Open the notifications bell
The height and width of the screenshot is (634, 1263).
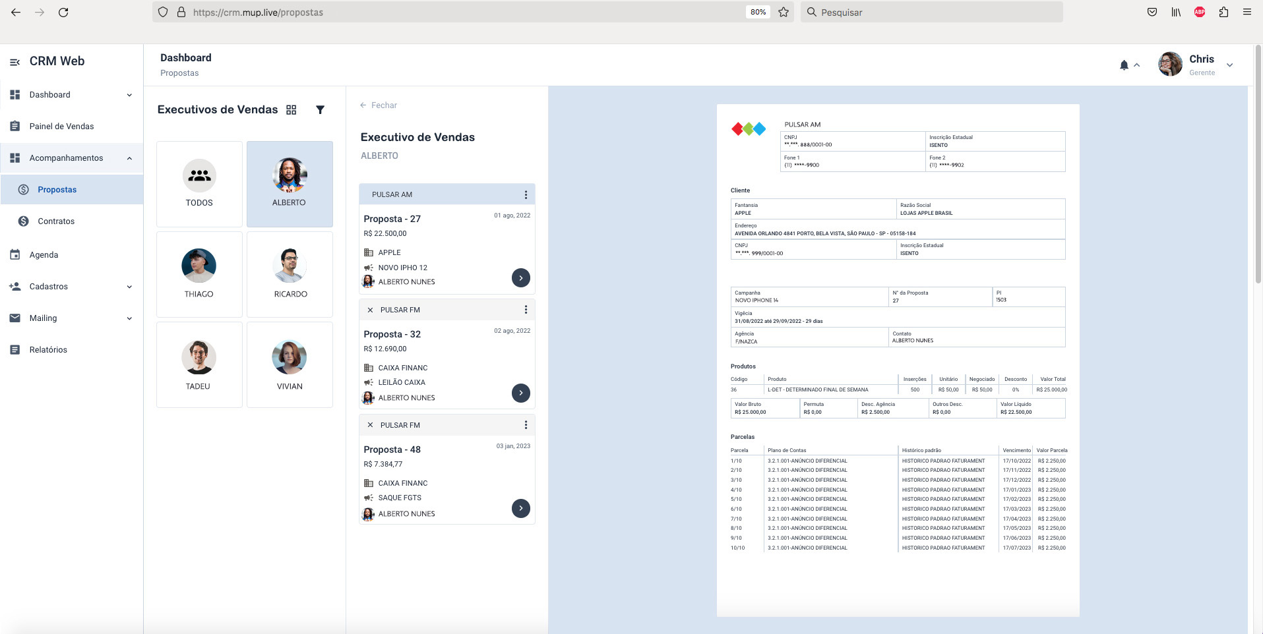[1124, 65]
